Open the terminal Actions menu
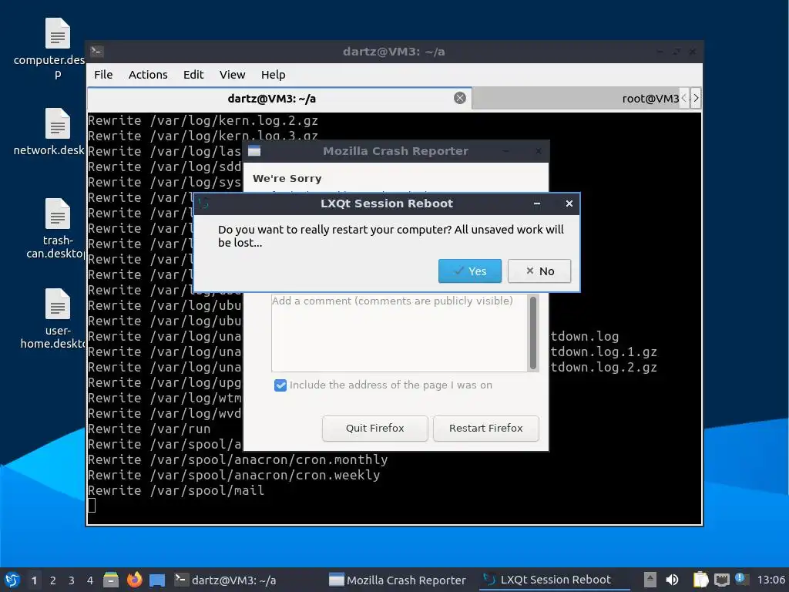789x592 pixels. click(x=148, y=75)
